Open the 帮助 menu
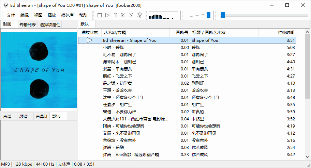This screenshot has height=168, width=311. (x=83, y=15)
